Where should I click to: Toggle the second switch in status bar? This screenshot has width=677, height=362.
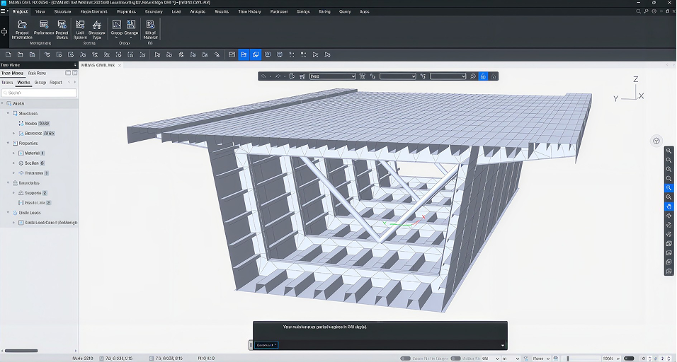tap(456, 358)
